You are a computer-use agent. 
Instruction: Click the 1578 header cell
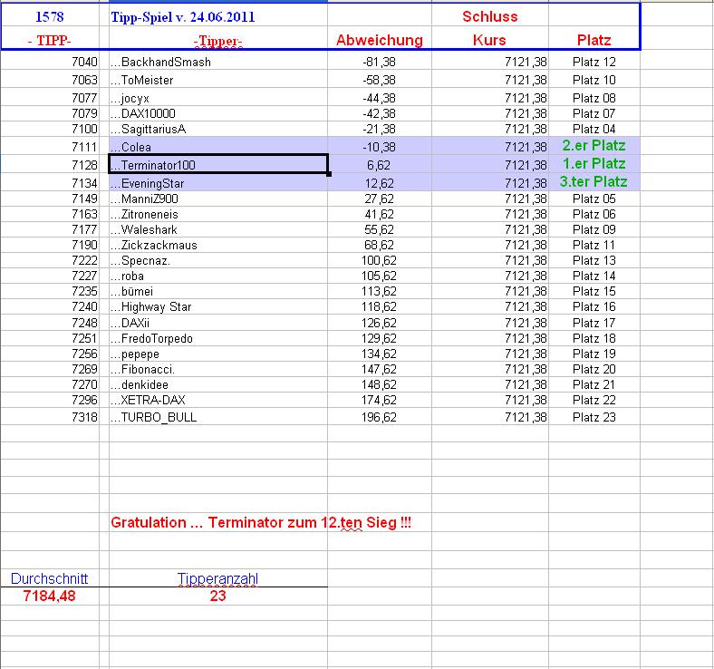(50, 16)
